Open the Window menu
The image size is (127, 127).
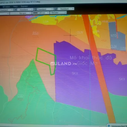coord(6,7)
